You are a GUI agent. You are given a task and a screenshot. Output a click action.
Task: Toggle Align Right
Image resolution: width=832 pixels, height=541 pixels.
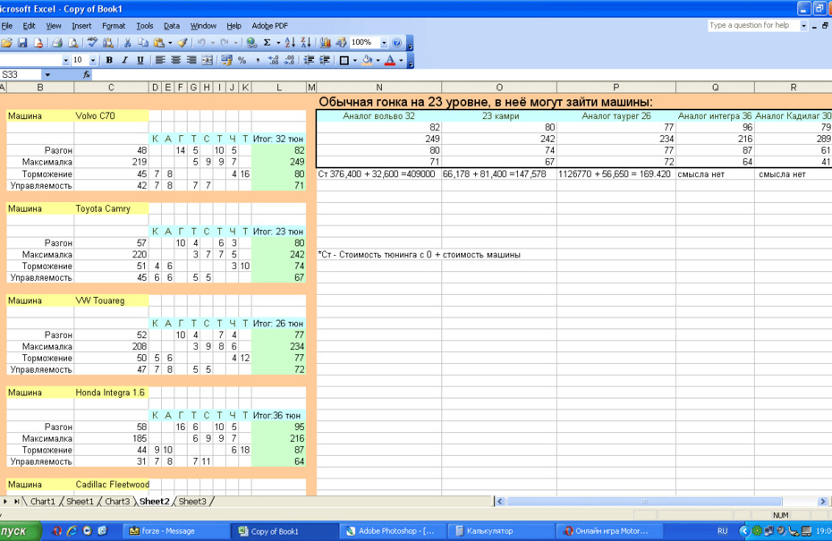point(191,61)
